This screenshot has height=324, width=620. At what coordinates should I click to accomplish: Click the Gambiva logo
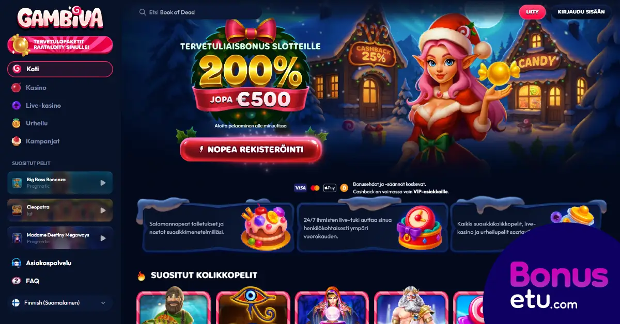coord(60,17)
